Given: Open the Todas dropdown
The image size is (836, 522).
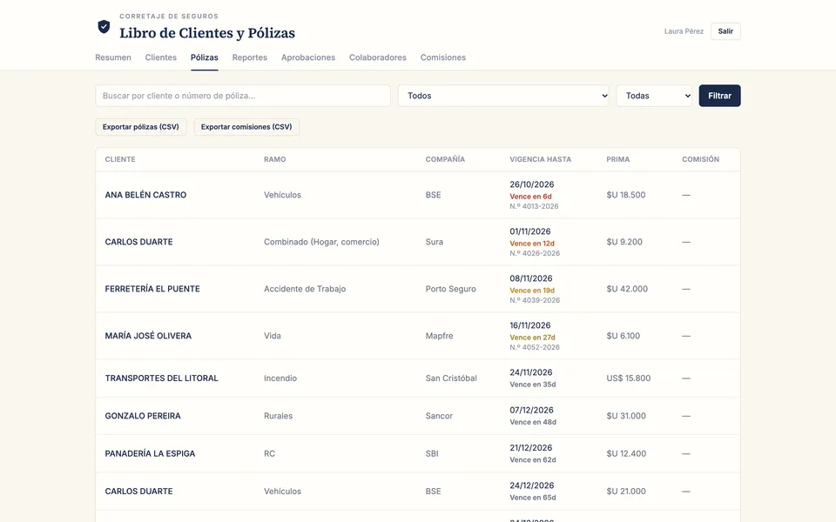Looking at the screenshot, I should click(x=654, y=96).
